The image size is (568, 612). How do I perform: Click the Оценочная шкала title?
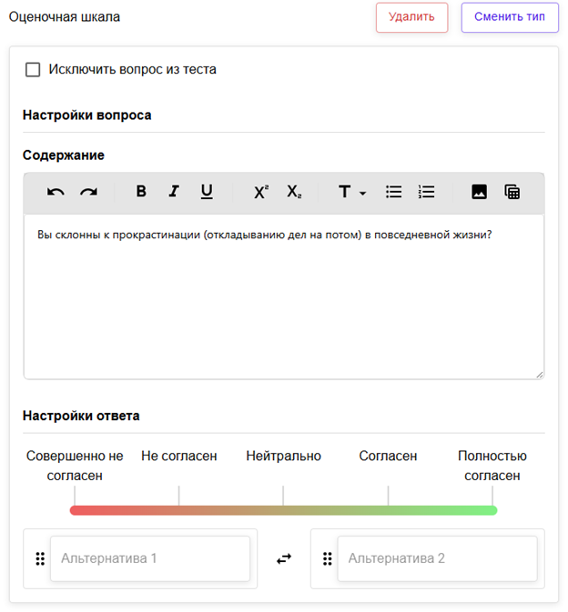point(65,16)
